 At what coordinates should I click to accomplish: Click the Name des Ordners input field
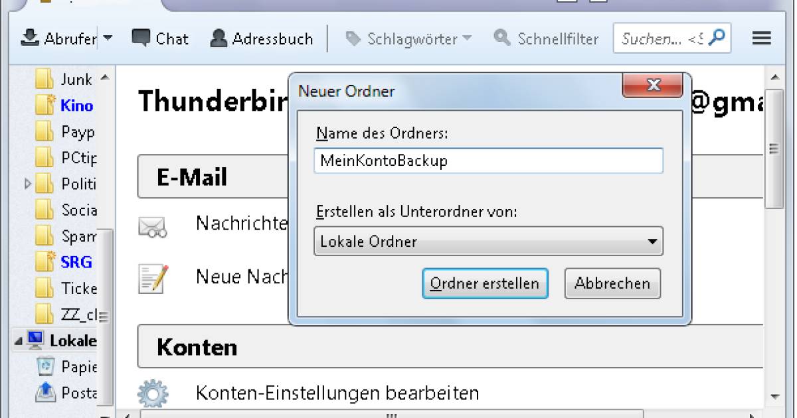click(x=488, y=161)
